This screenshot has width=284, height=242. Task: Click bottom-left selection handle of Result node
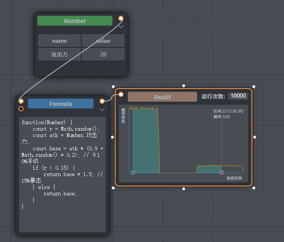(x=113, y=188)
